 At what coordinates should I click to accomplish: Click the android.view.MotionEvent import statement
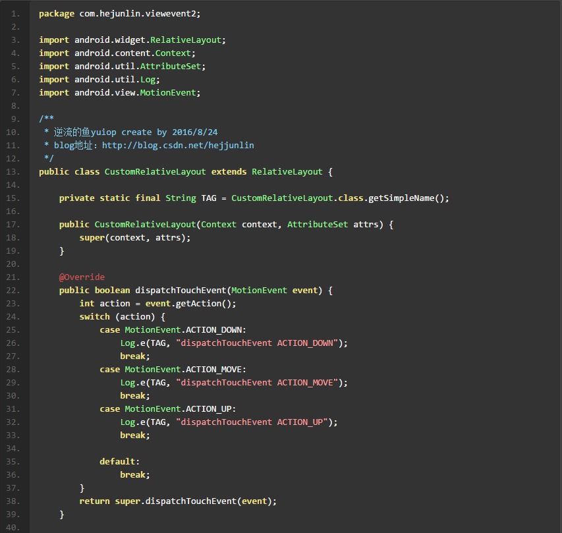pos(119,92)
